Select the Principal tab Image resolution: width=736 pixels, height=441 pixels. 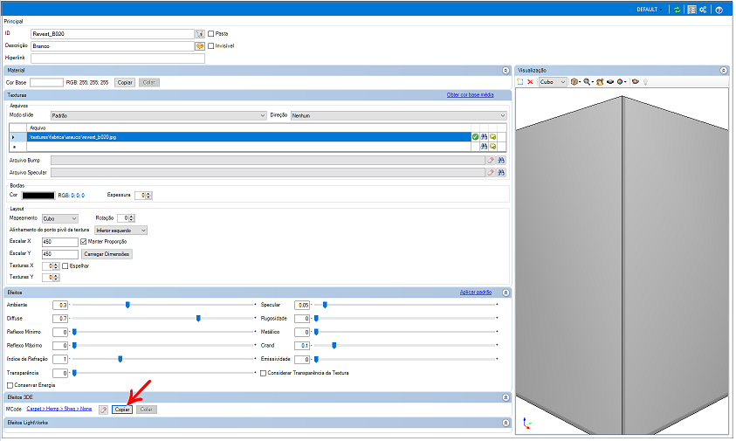click(15, 21)
